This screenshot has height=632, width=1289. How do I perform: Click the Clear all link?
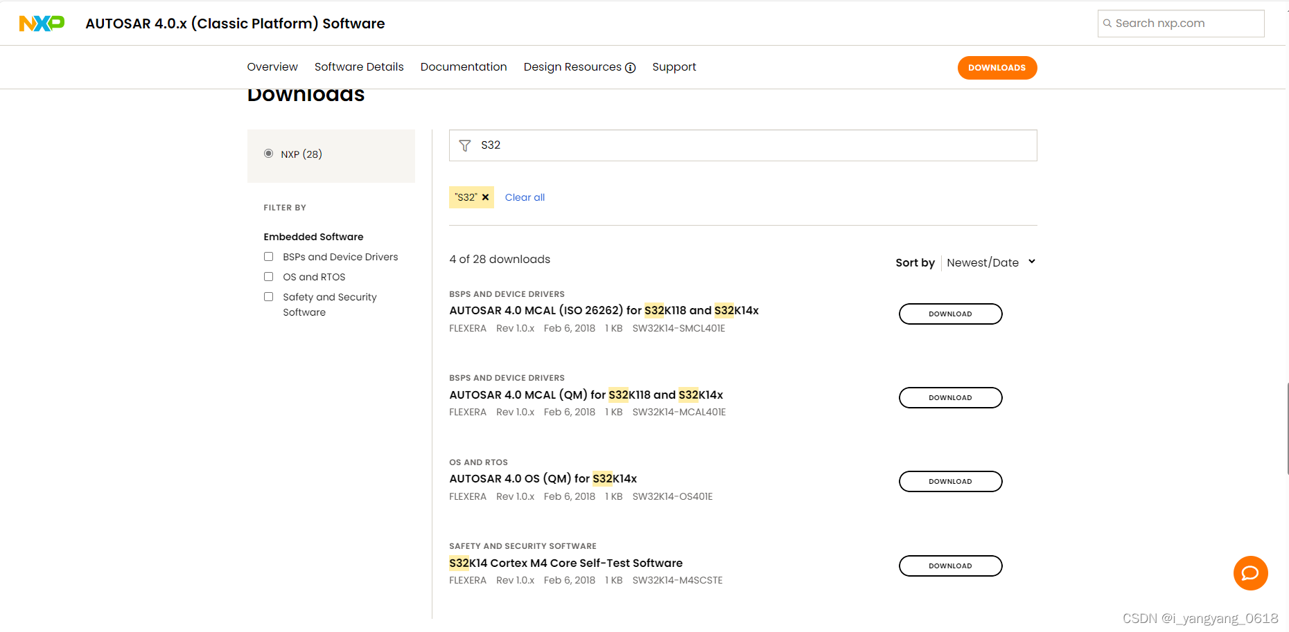point(525,197)
